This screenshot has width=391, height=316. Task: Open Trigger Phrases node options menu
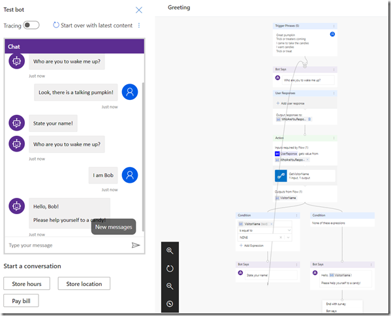click(334, 26)
